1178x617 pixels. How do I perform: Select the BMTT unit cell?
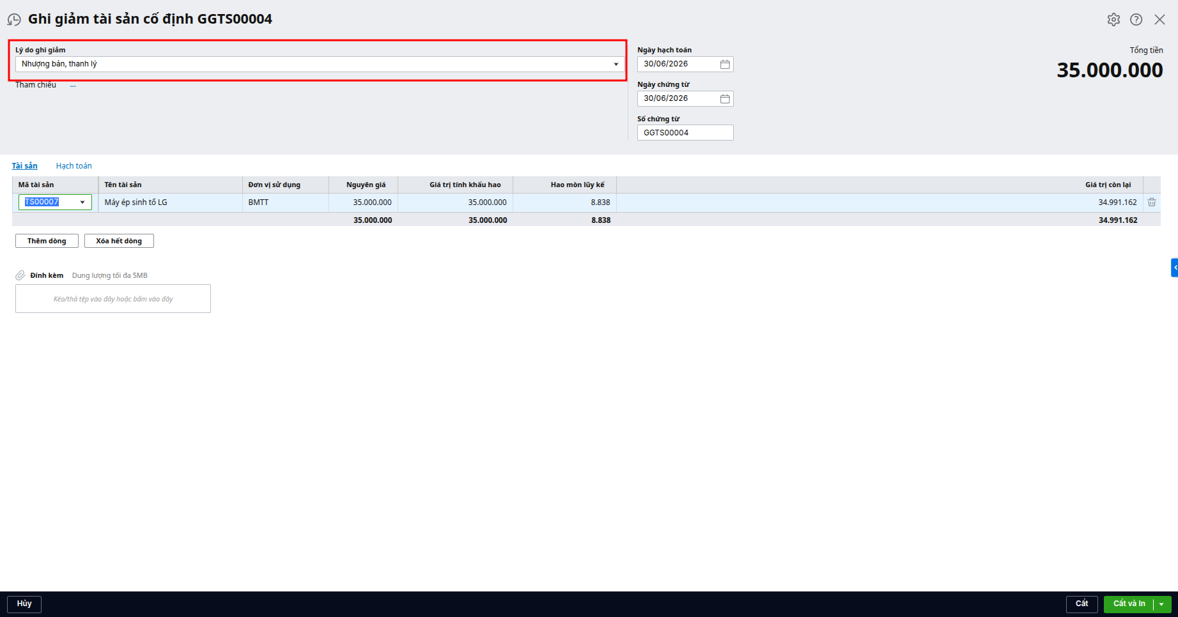pos(285,202)
